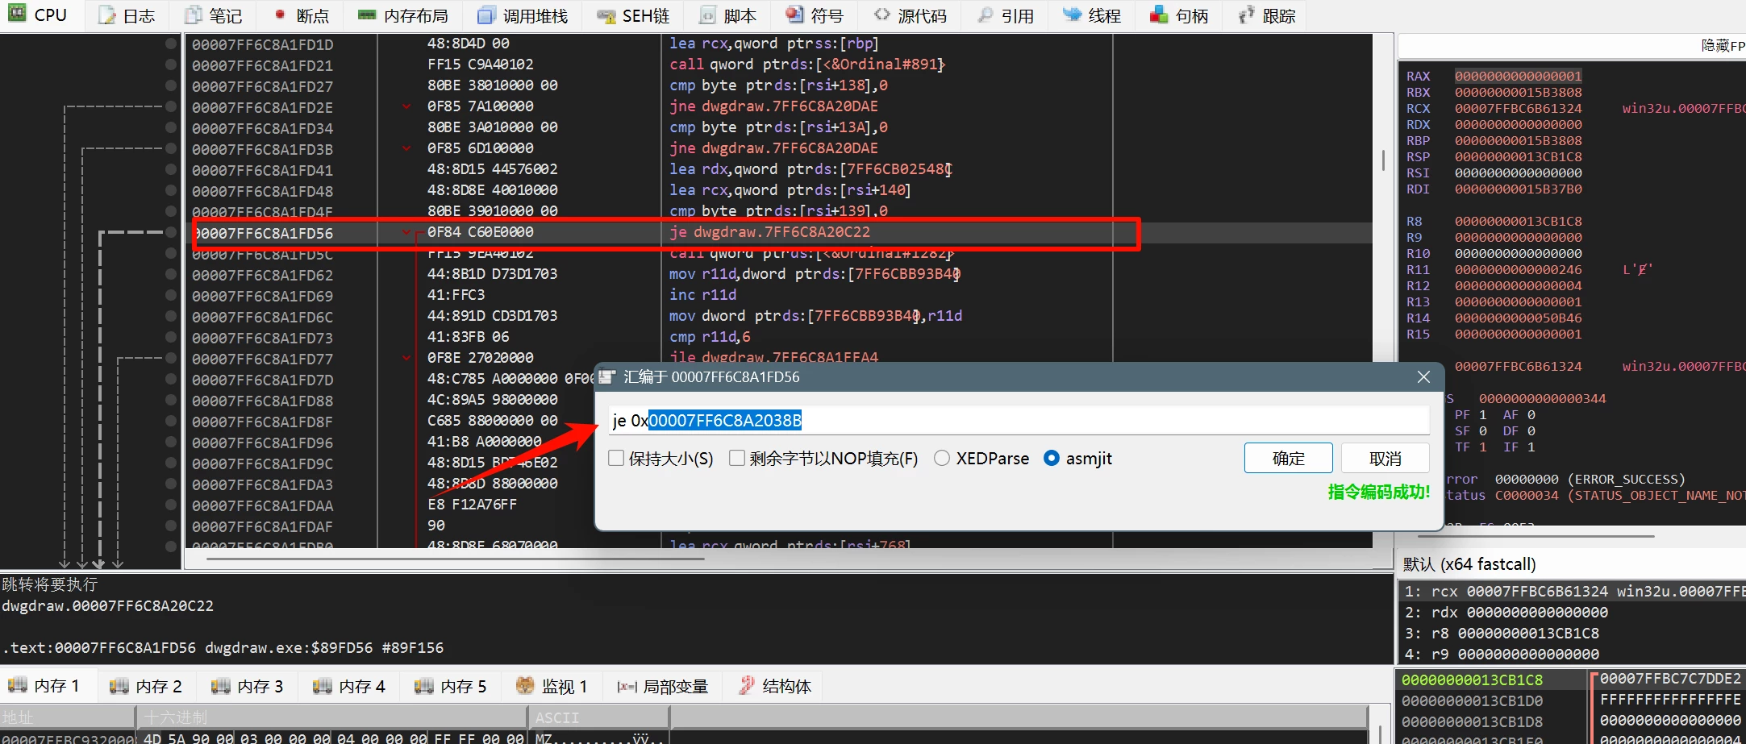The width and height of the screenshot is (1746, 744).
Task: Check 剩余字节以NOP填充(F) option
Action: tap(736, 459)
